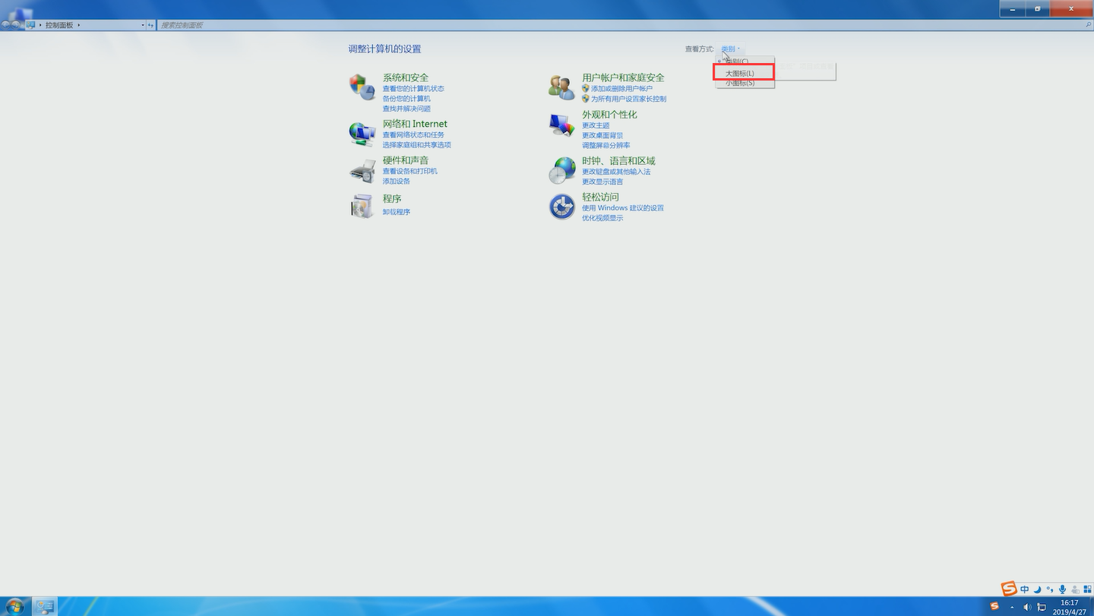Click the back navigation arrow
Viewport: 1094px width, 616px height.
[5, 25]
